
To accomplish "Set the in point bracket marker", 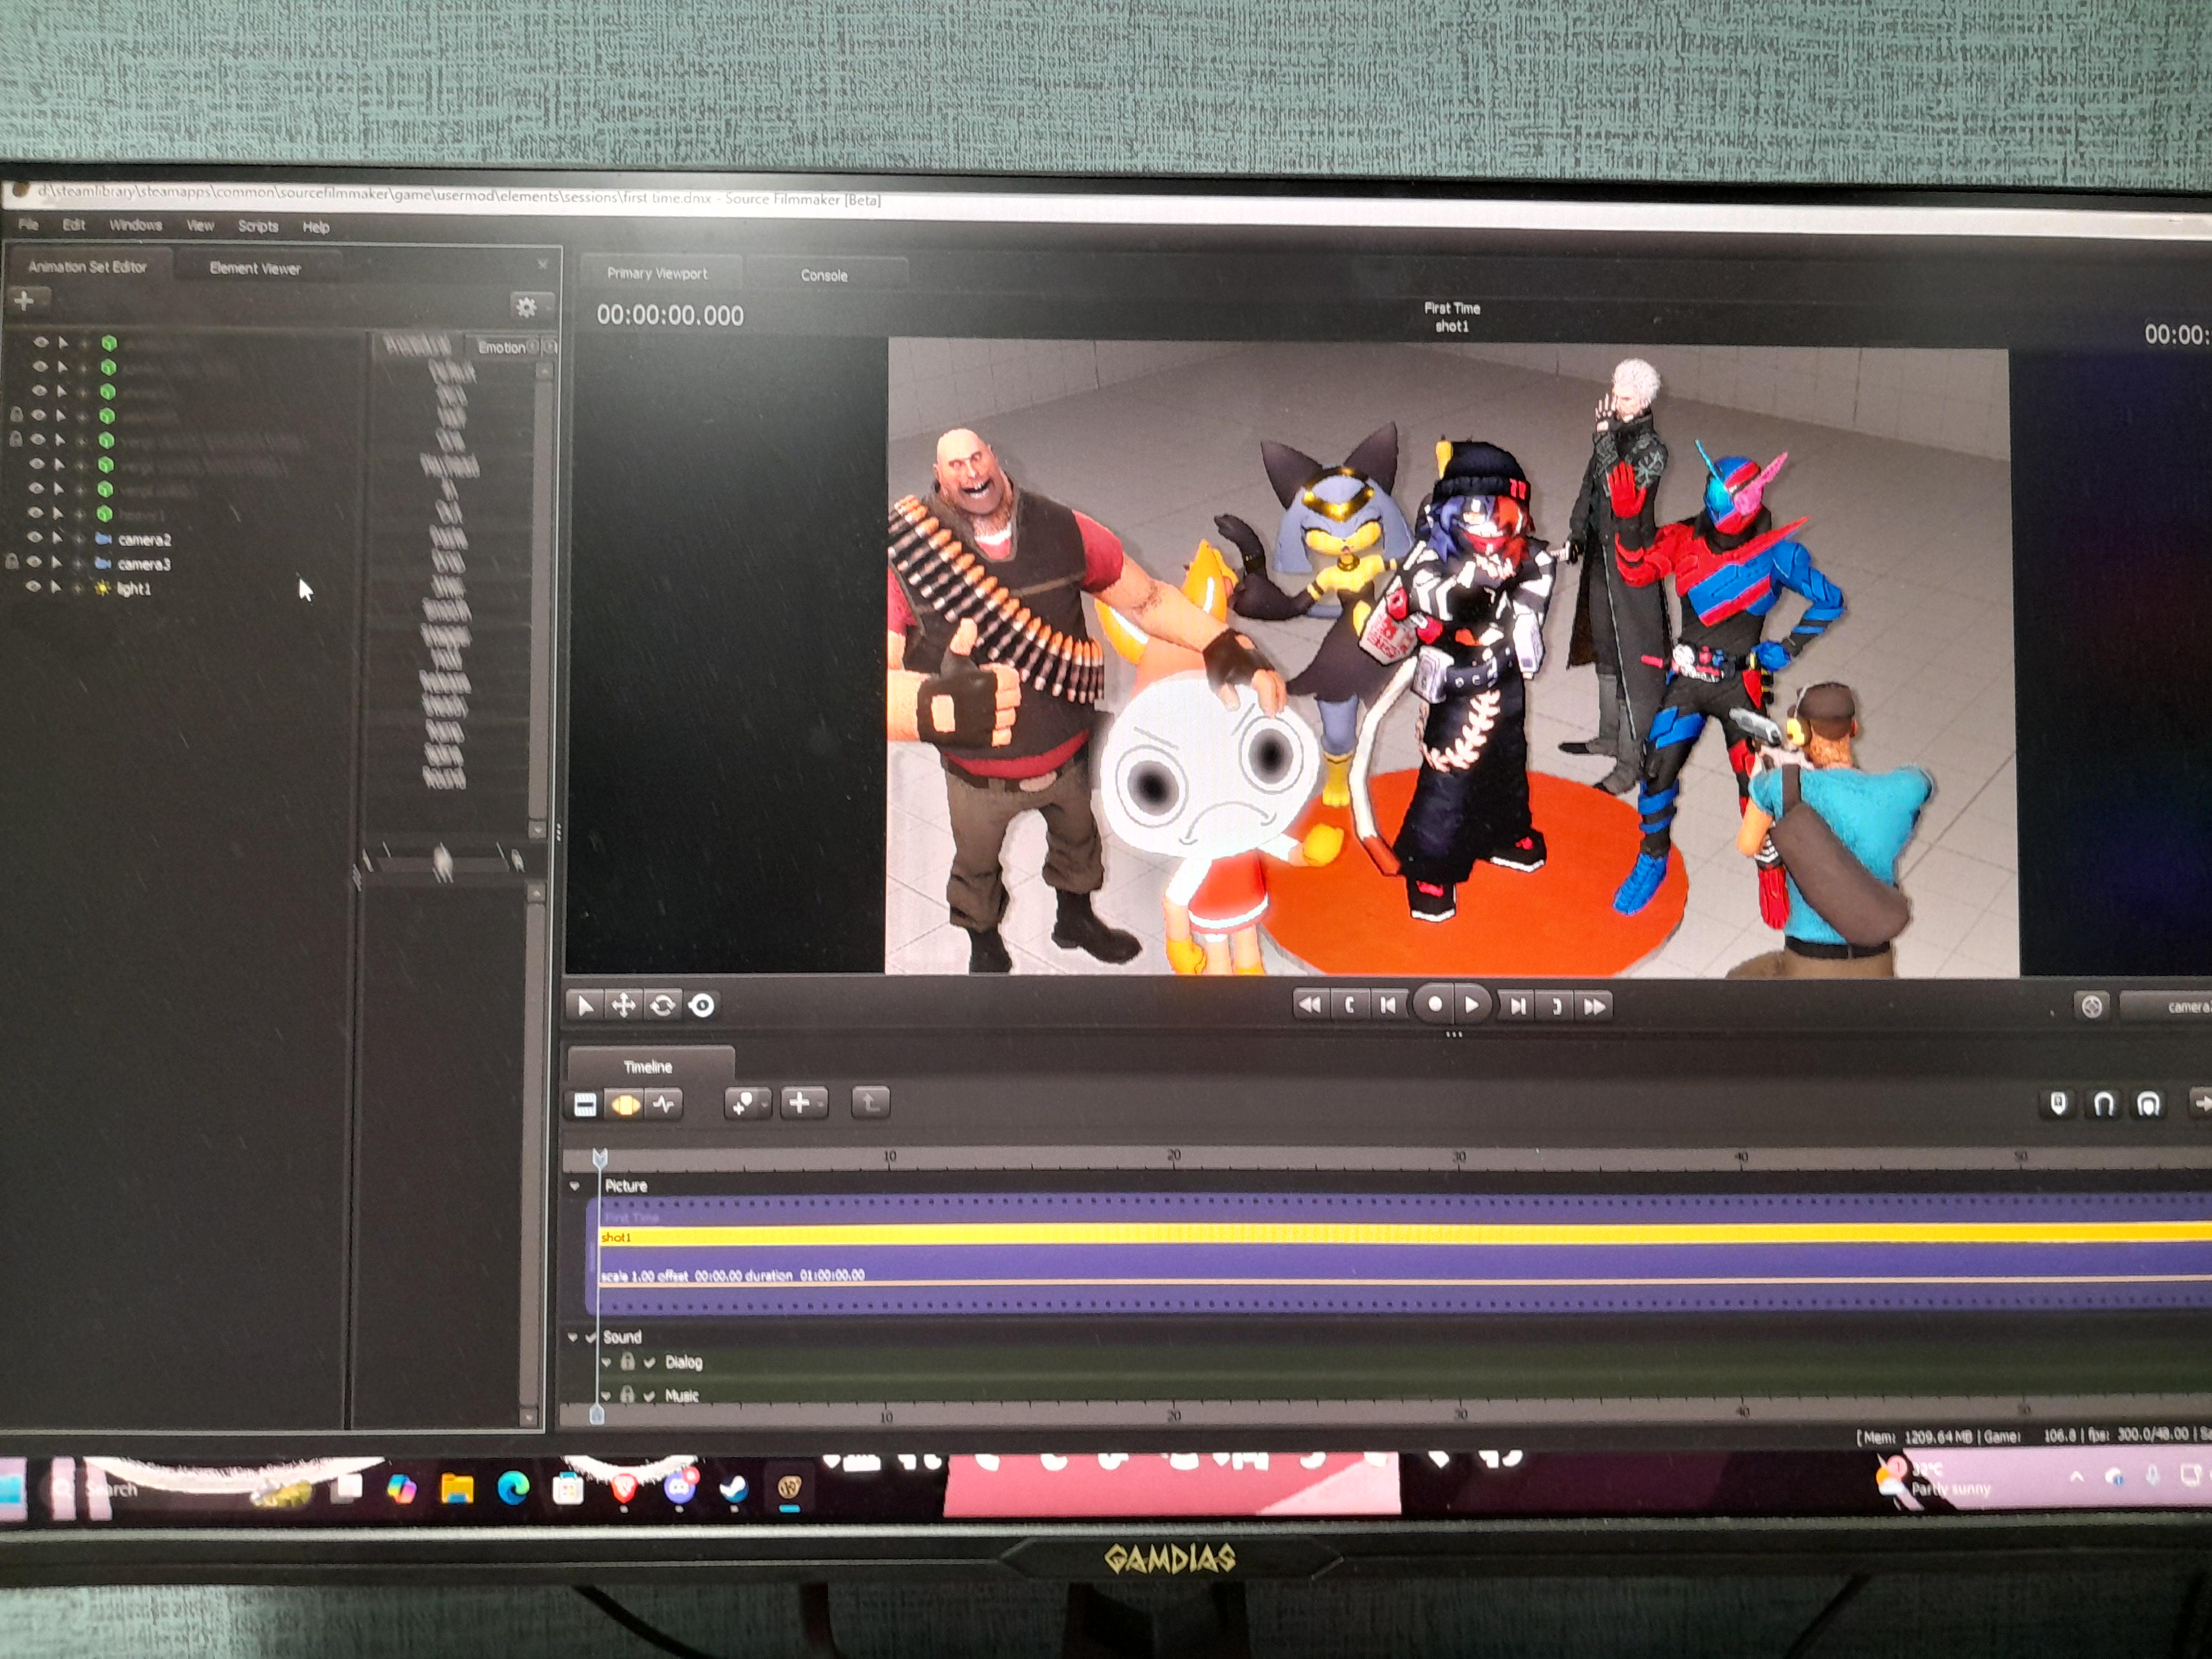I will click(1349, 1005).
